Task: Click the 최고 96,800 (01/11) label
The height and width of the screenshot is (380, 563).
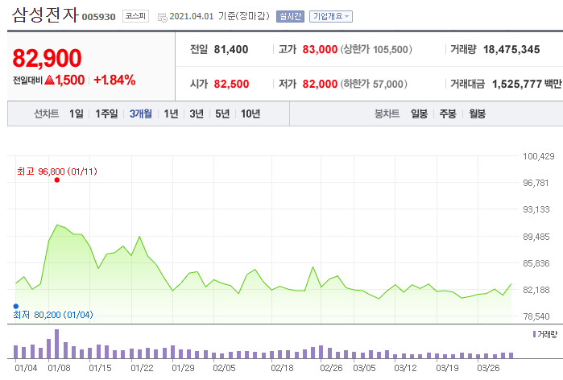Action: pyautogui.click(x=57, y=171)
